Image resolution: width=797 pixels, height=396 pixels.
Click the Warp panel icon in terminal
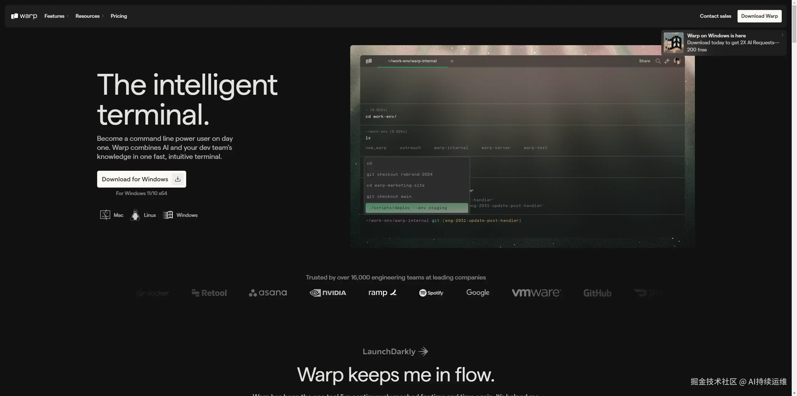369,61
